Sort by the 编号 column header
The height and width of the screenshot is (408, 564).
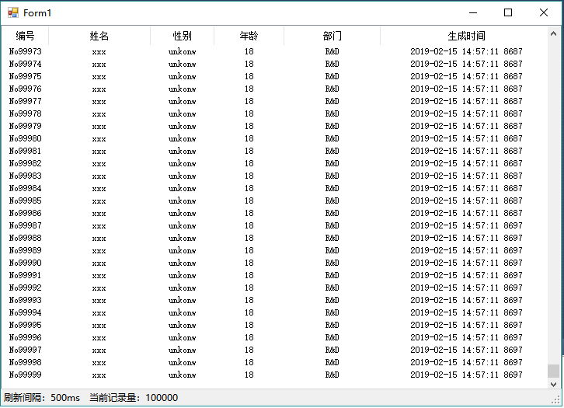point(25,36)
